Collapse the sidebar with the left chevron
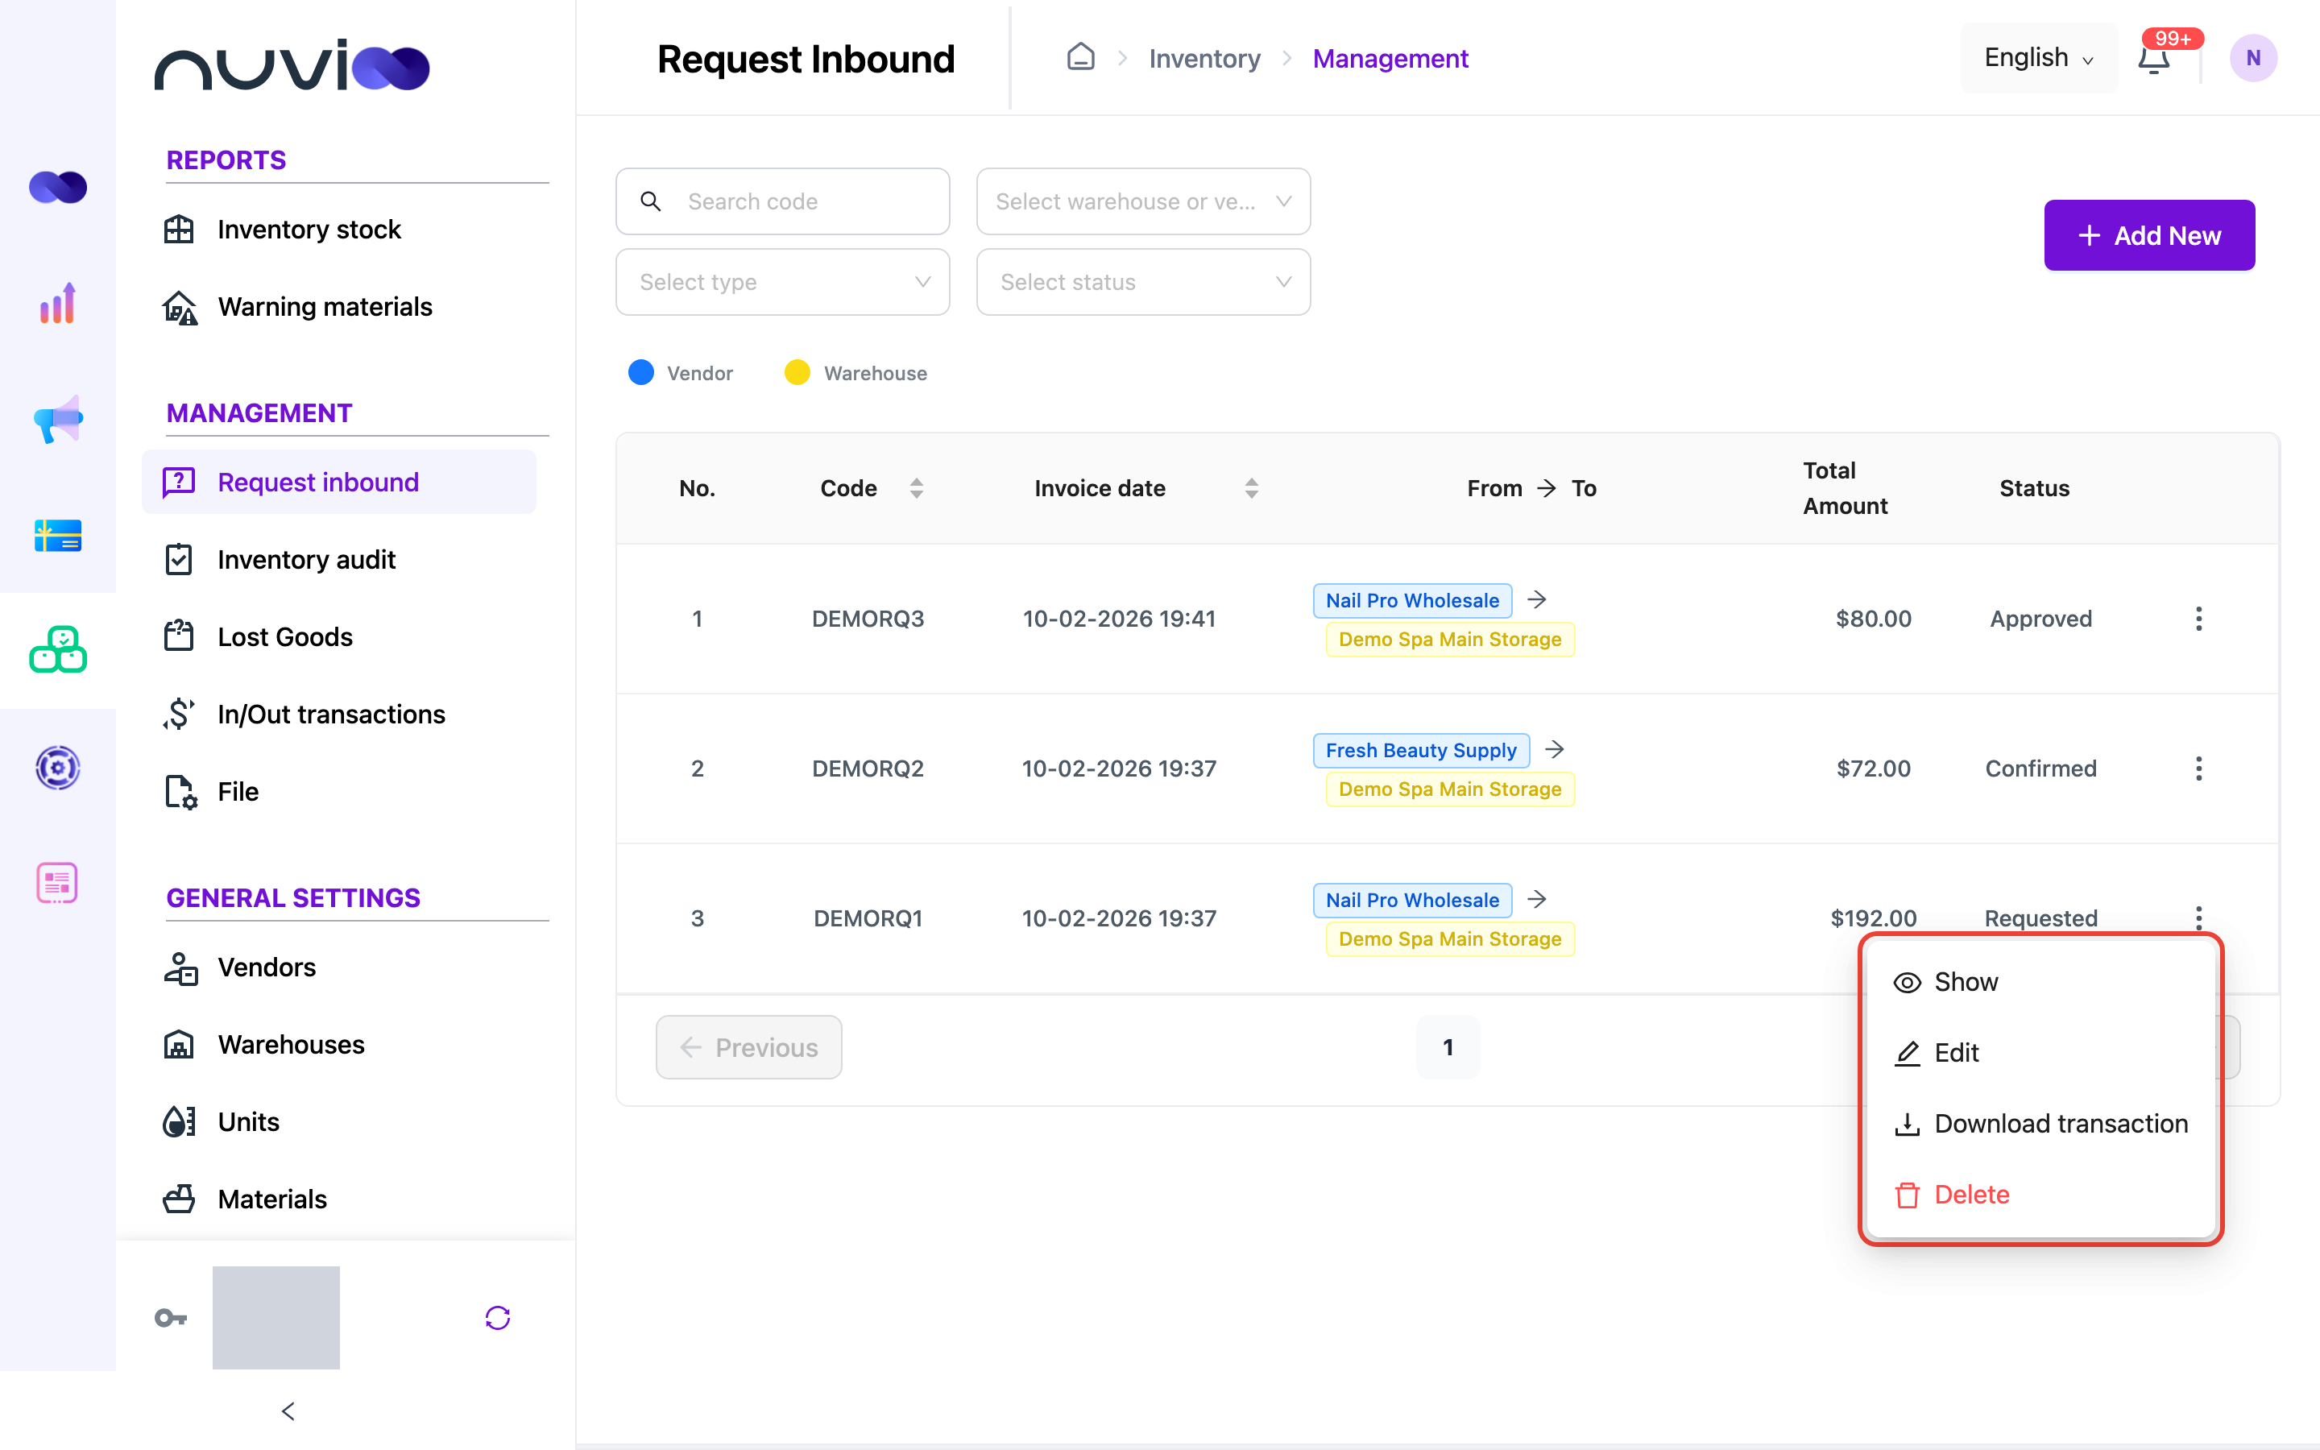Image resolution: width=2320 pixels, height=1450 pixels. [288, 1411]
